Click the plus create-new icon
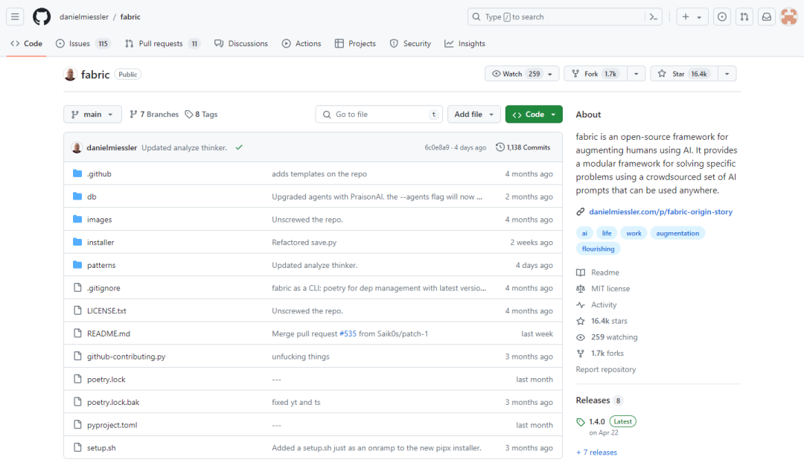Screen dimensions: 804x460 tap(686, 17)
